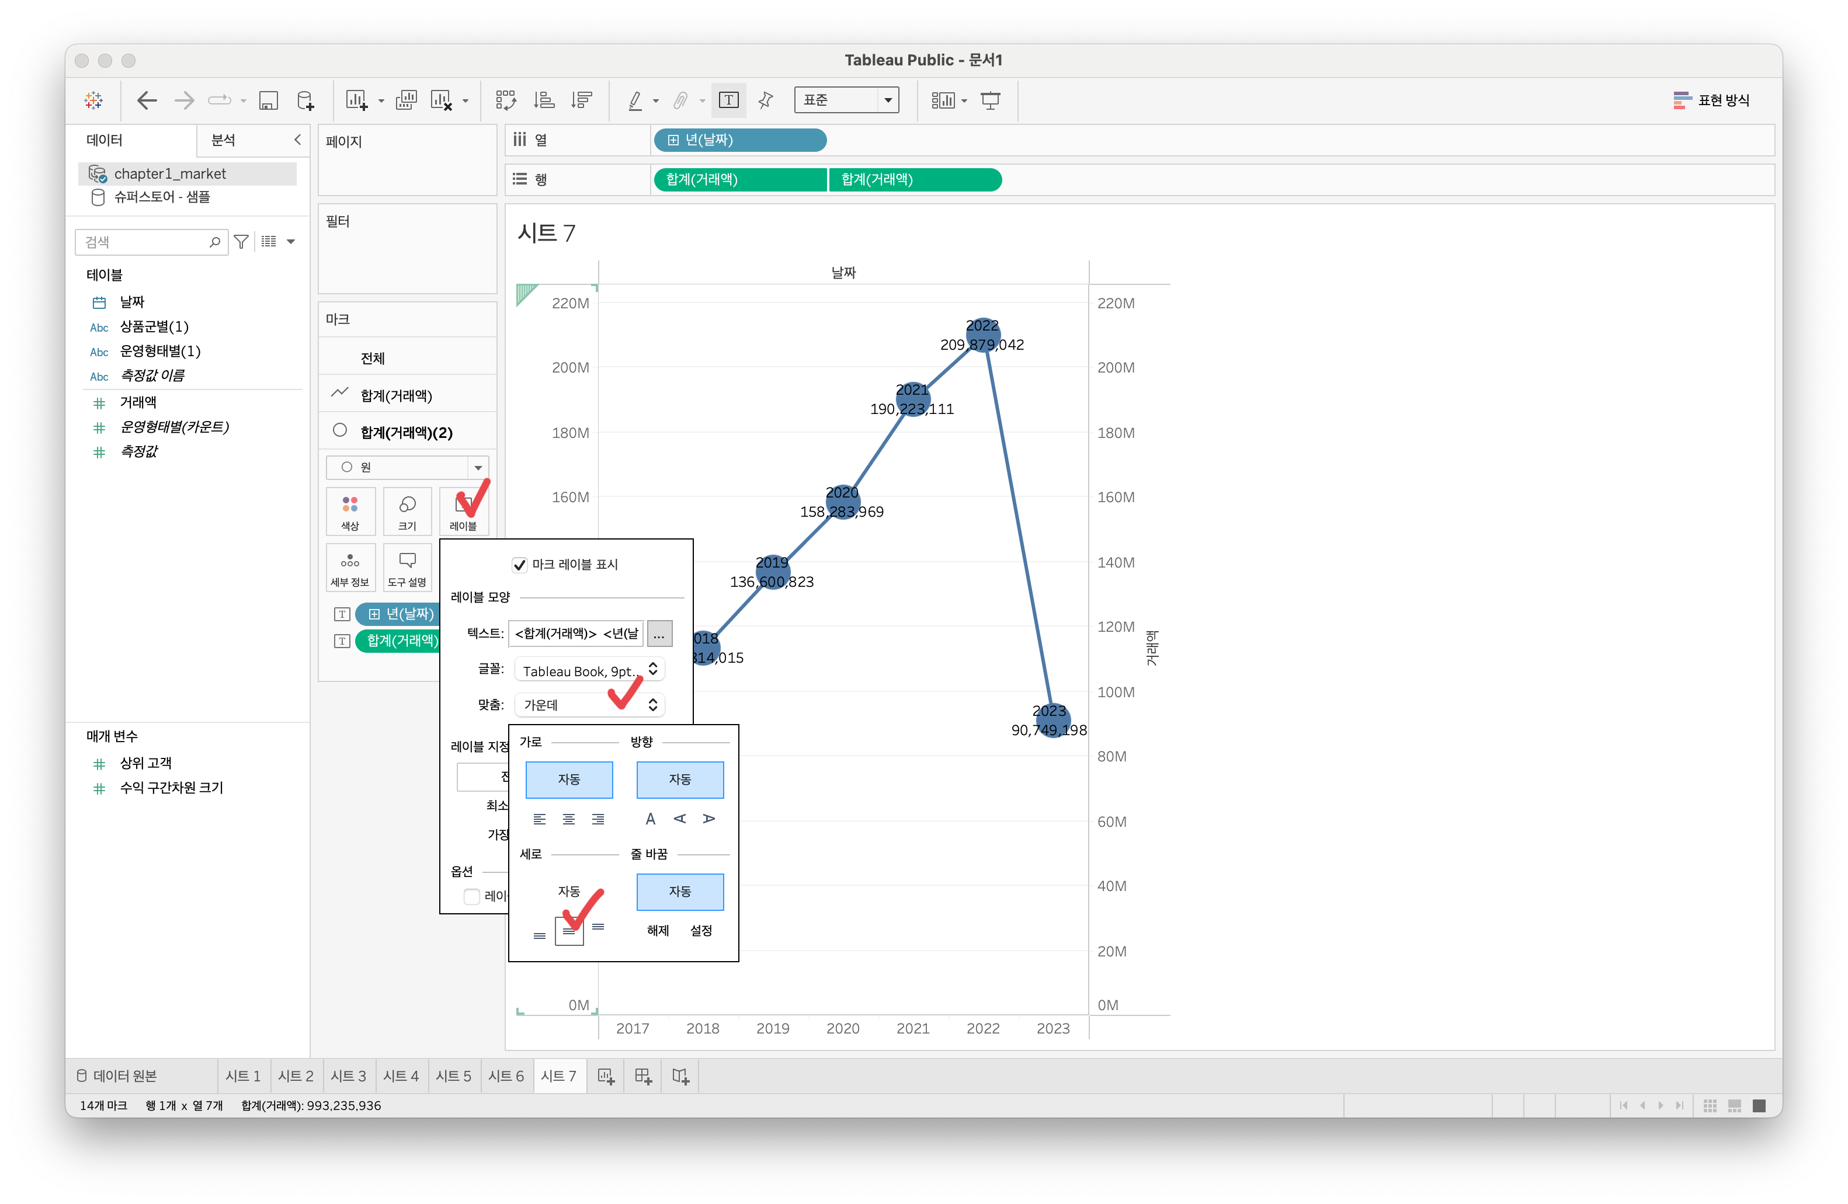Open the mark type dropdown showing circle
The image size is (1848, 1204).
click(x=408, y=467)
